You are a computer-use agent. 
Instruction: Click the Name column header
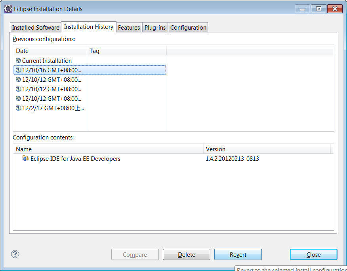108,149
